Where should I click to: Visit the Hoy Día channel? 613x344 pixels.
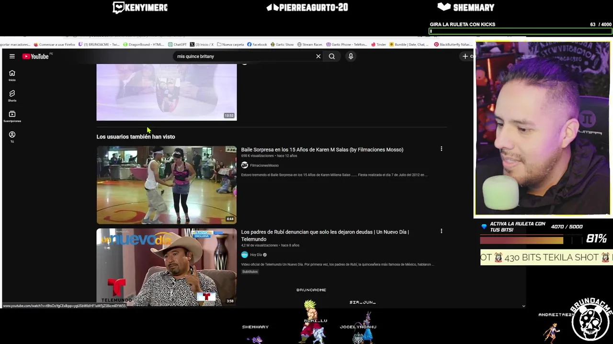click(256, 255)
